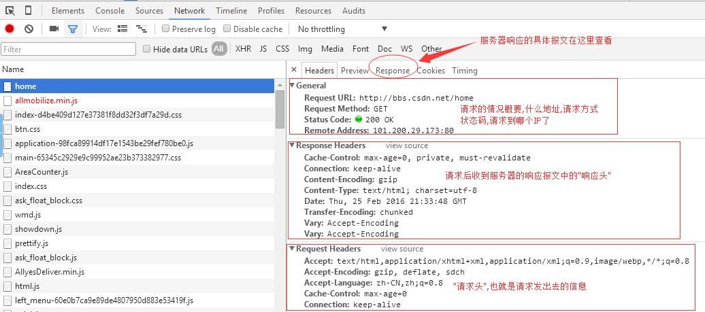The height and width of the screenshot is (312, 705).
Task: Select the showdown.js request
Action: click(x=137, y=229)
